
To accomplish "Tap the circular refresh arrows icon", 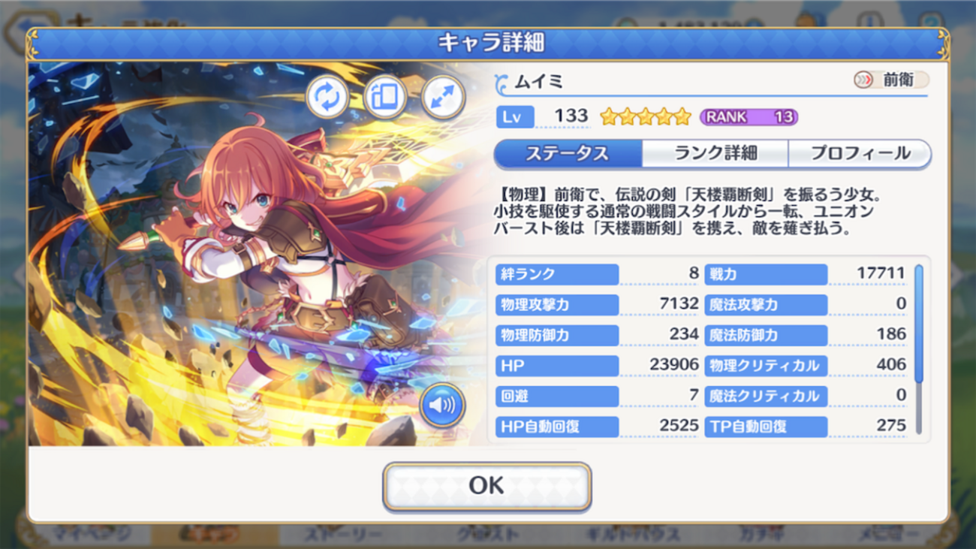I will pyautogui.click(x=327, y=98).
